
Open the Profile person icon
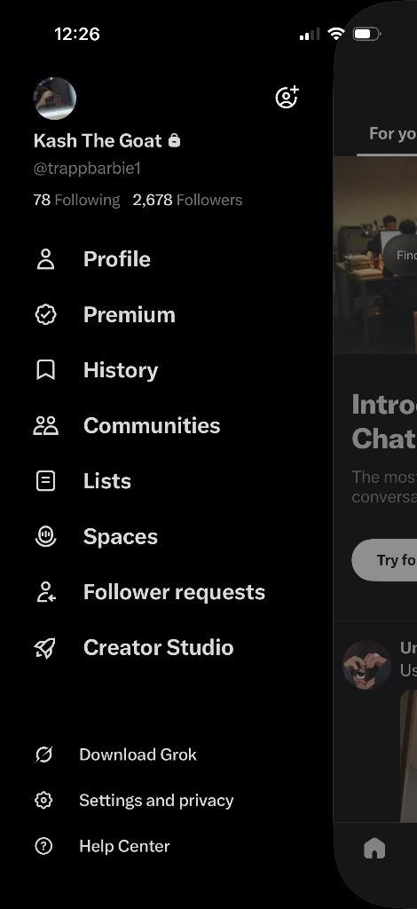pos(46,259)
